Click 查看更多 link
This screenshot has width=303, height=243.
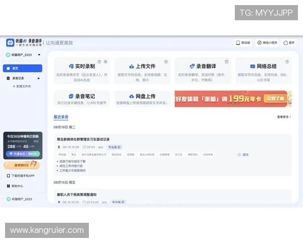click(284, 117)
